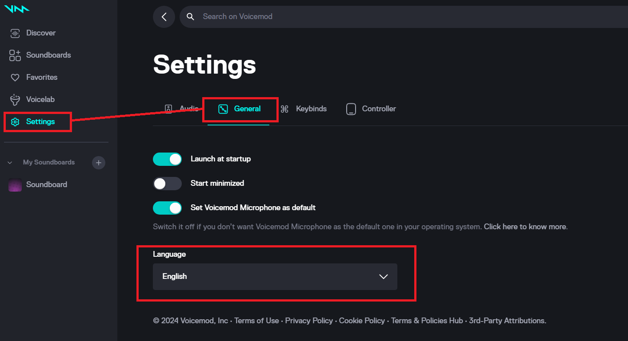Switch to the Audio tab
This screenshot has height=341, width=628.
pos(184,109)
